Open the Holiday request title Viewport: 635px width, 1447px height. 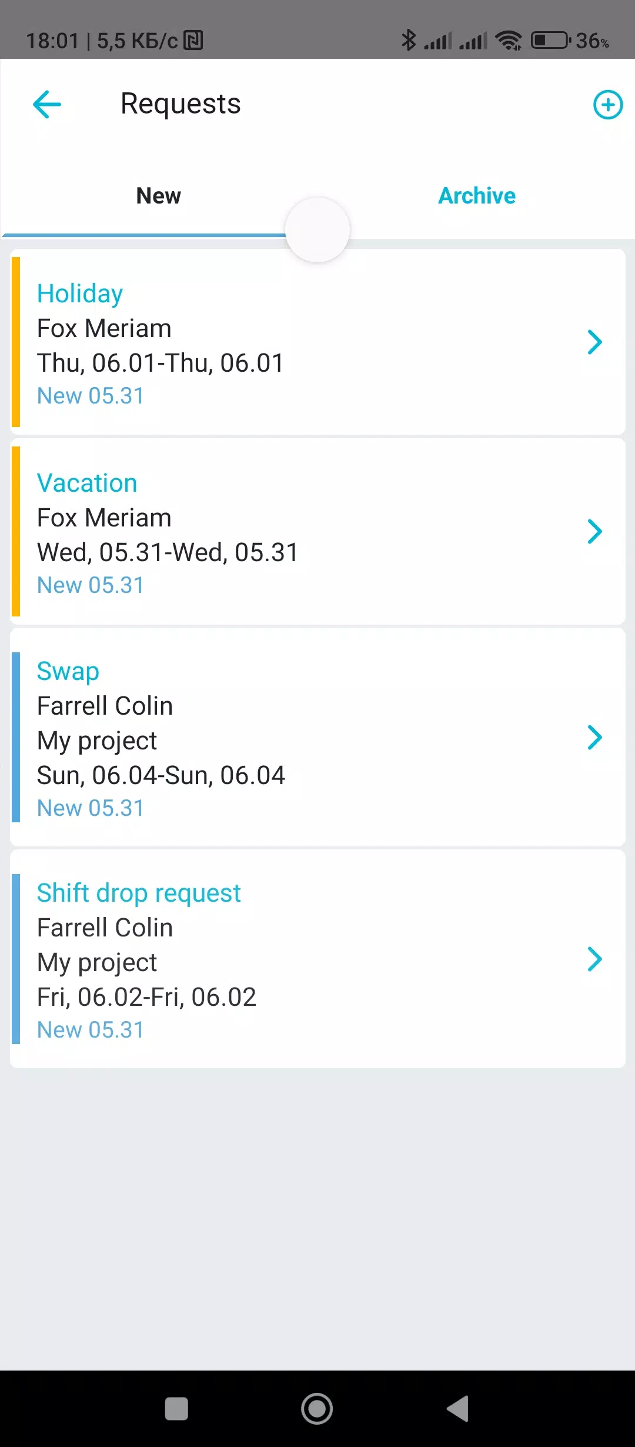[x=80, y=294]
